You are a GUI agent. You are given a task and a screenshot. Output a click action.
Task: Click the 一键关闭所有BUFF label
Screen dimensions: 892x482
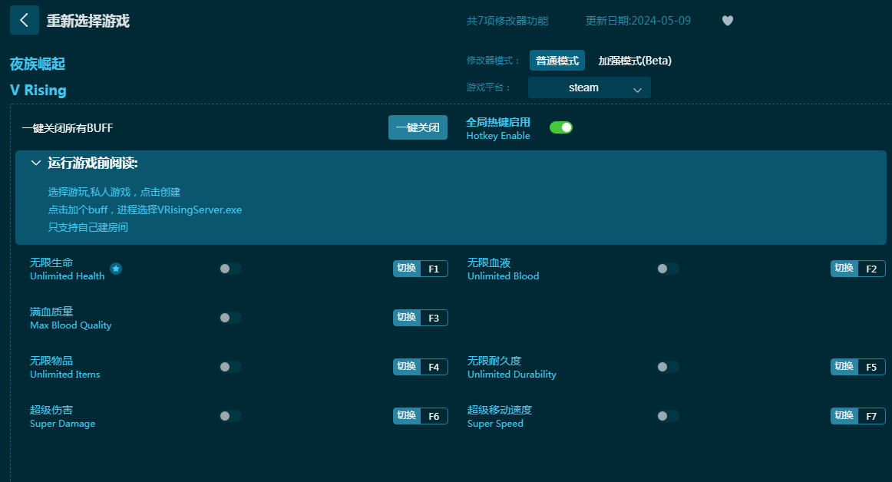pos(67,128)
